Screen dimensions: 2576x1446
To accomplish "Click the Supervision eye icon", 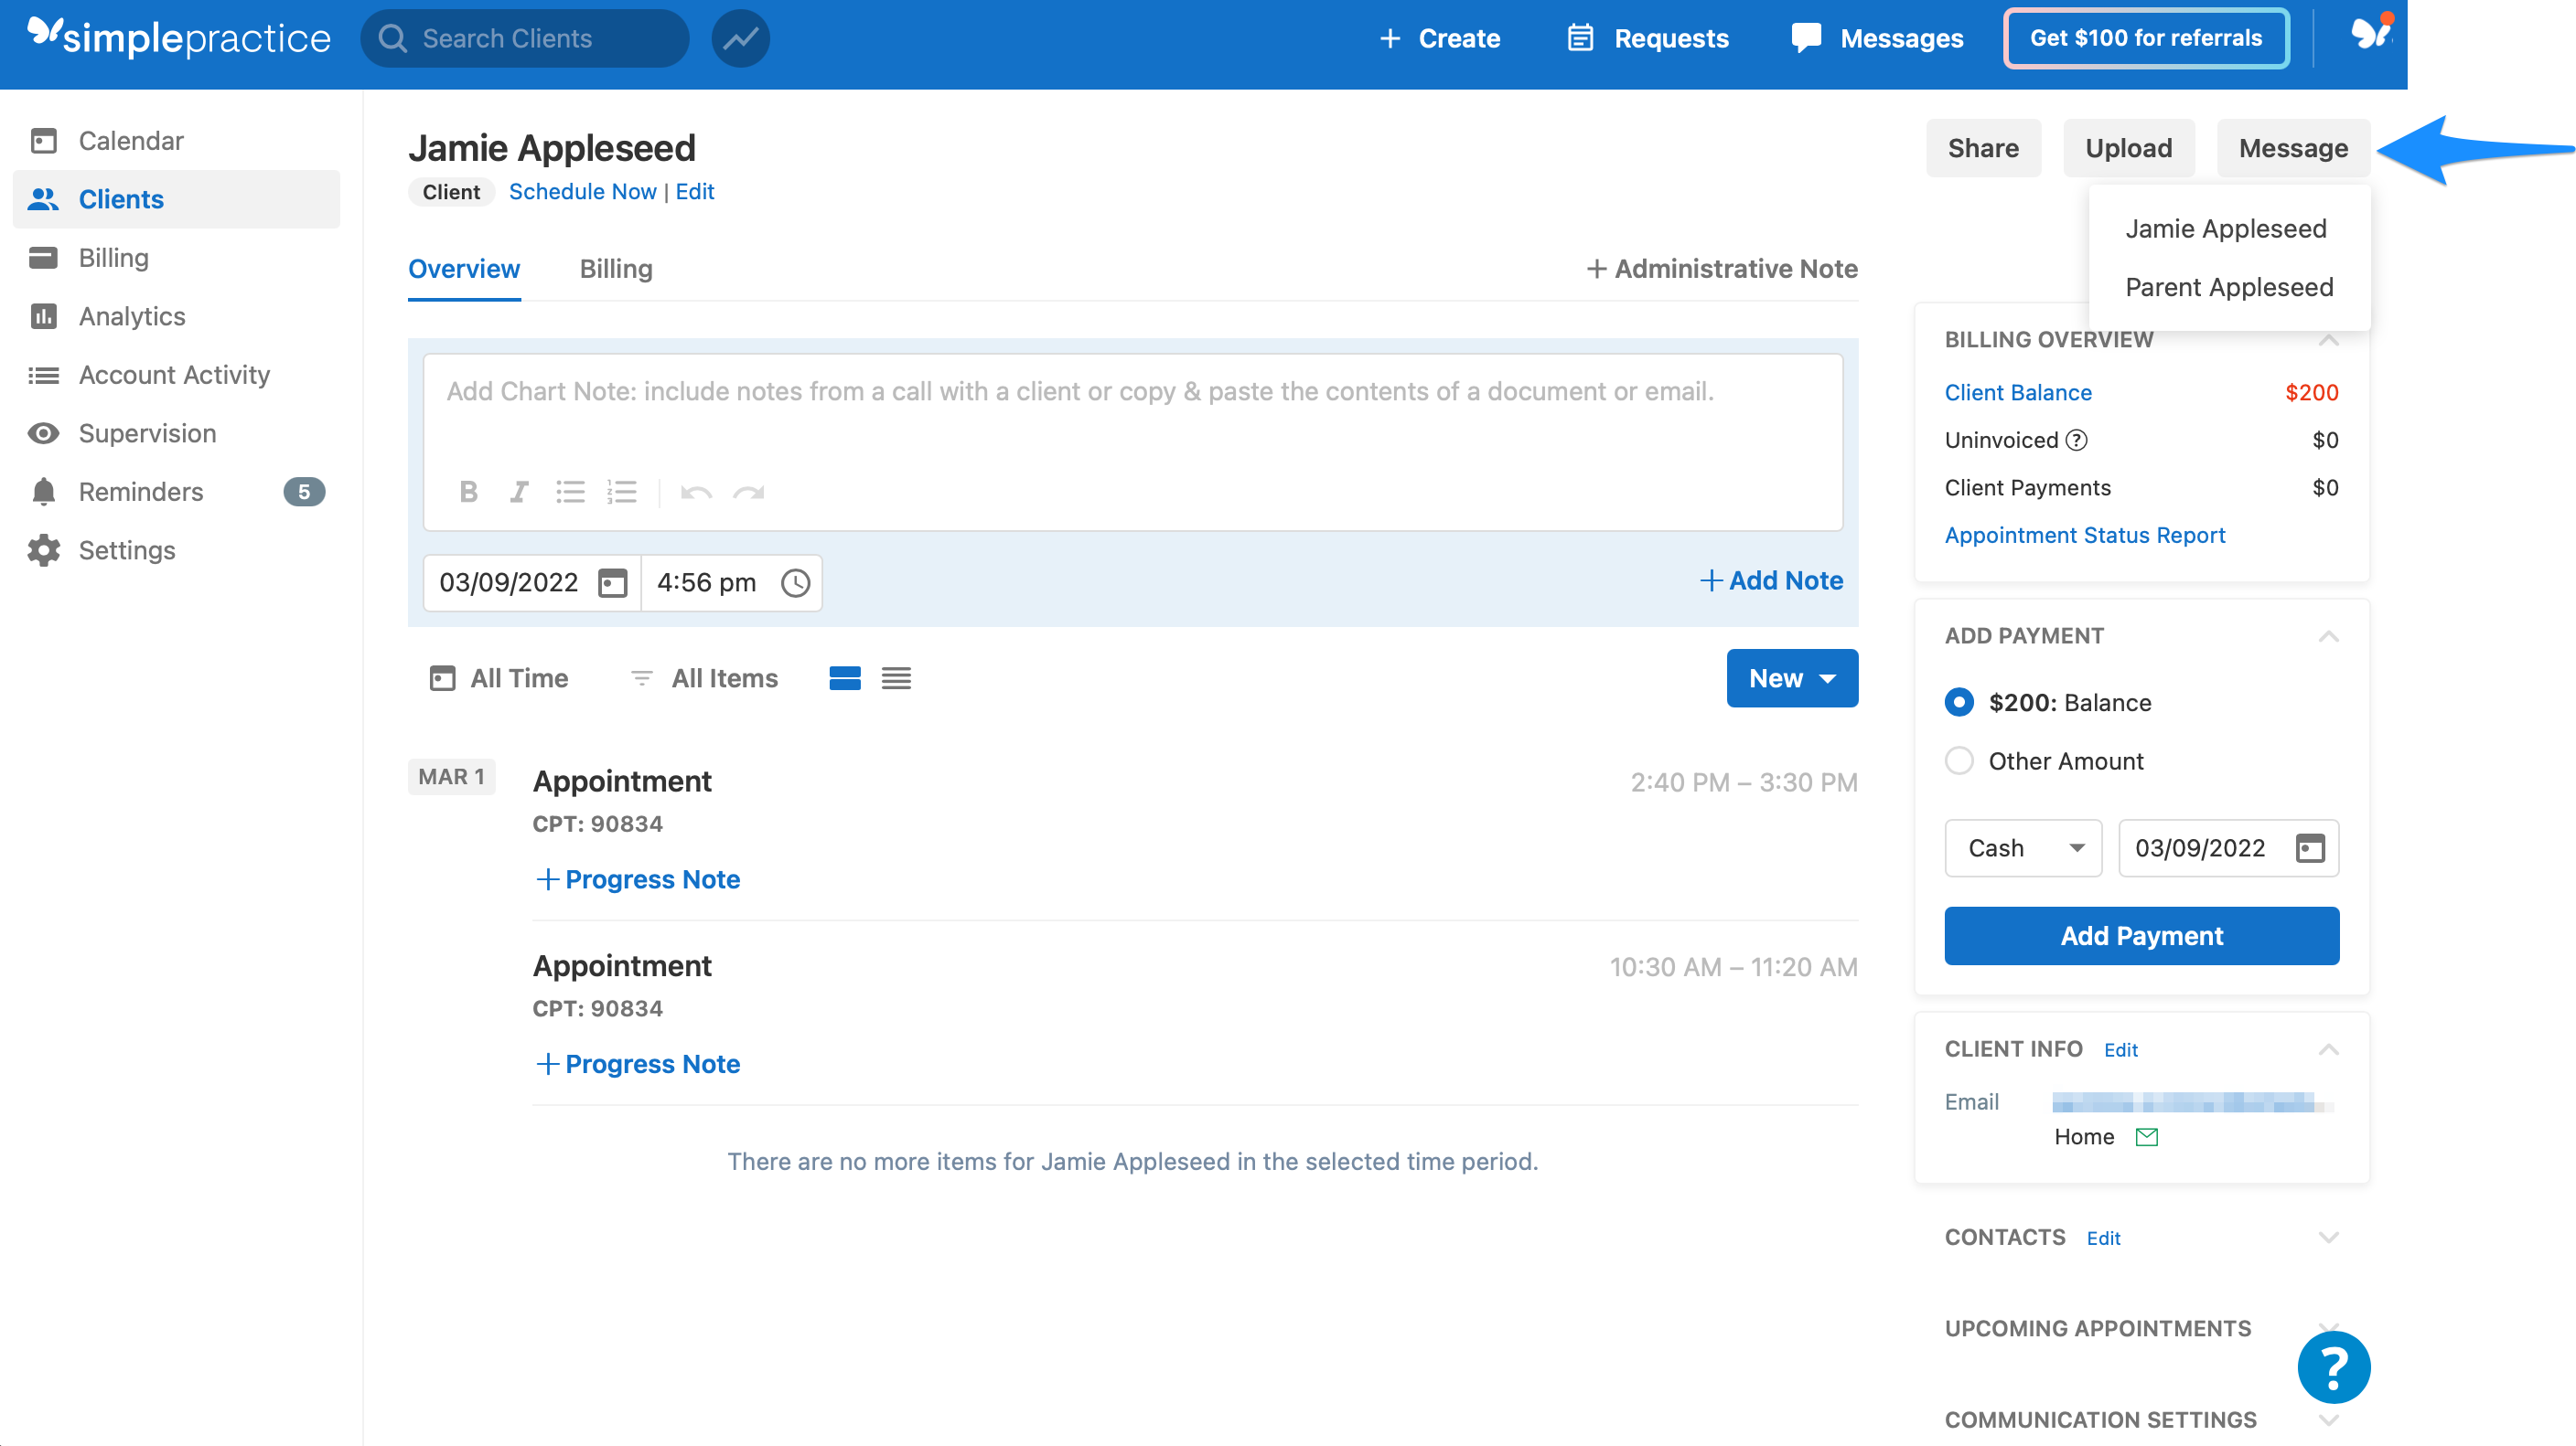I will click(x=44, y=432).
